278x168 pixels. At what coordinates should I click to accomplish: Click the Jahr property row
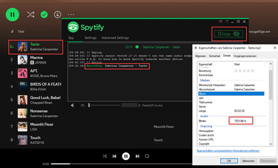231,98
